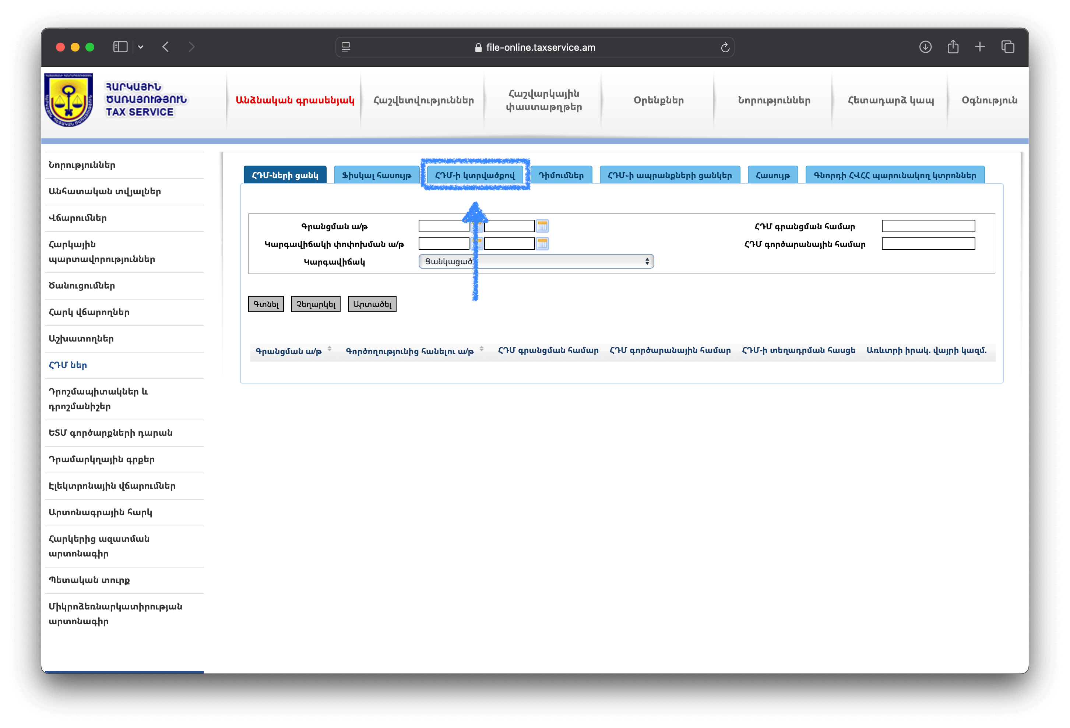Click the ՀԴՄ գրանցման համար input field
The height and width of the screenshot is (728, 1070).
(928, 226)
